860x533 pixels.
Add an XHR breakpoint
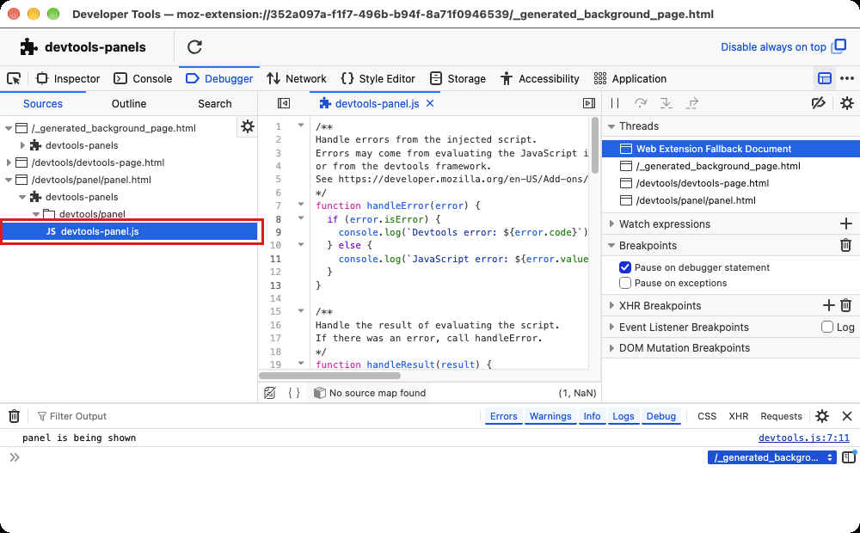point(829,305)
